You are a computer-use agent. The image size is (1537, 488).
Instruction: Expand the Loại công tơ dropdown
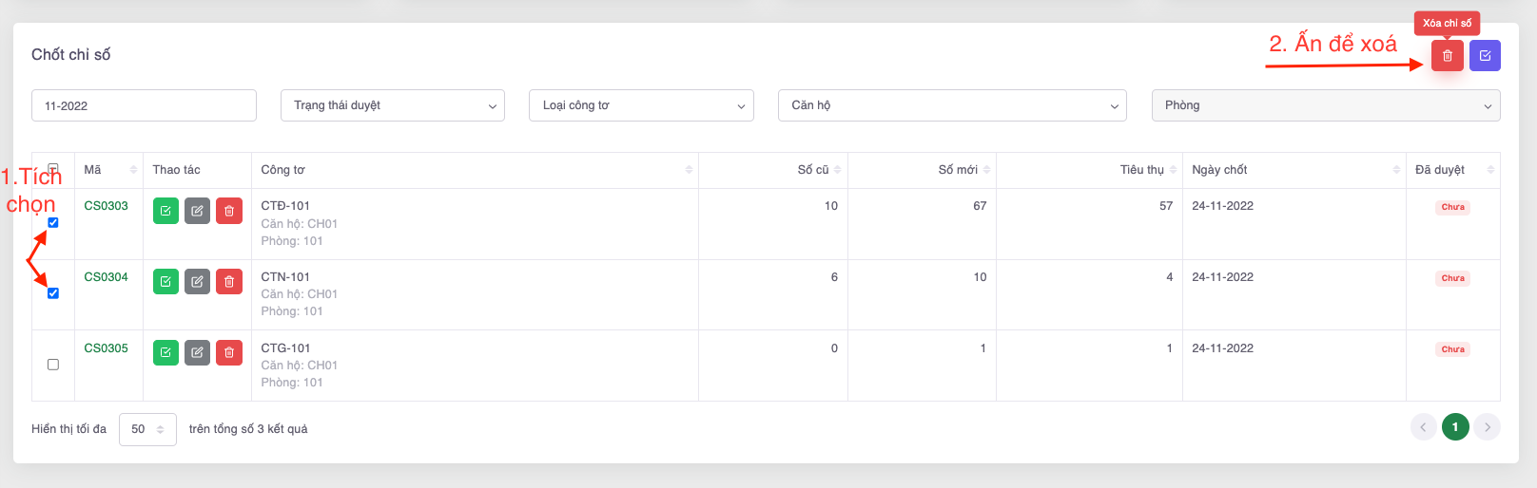pos(641,105)
